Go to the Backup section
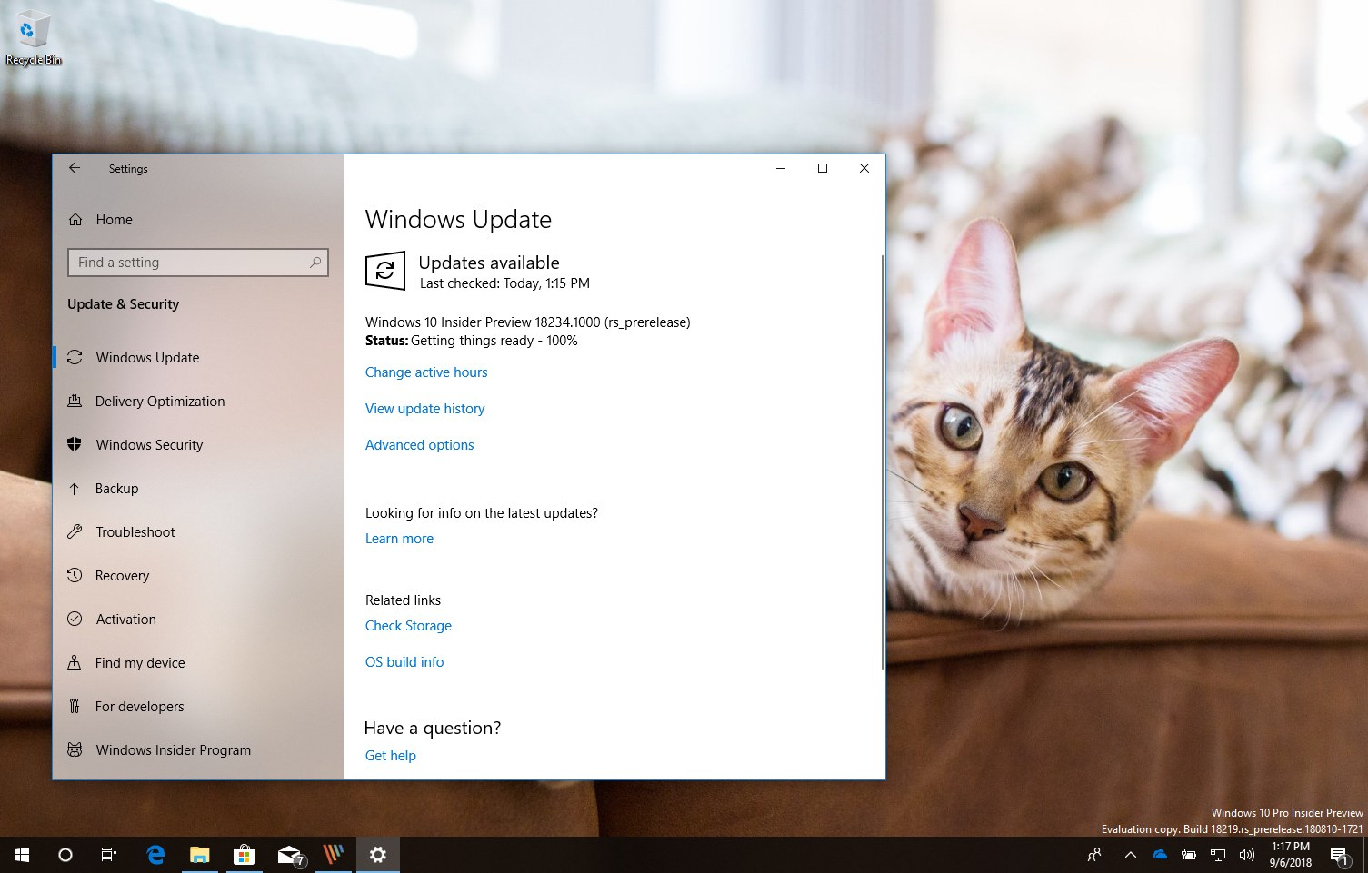This screenshot has height=873, width=1368. (x=198, y=489)
